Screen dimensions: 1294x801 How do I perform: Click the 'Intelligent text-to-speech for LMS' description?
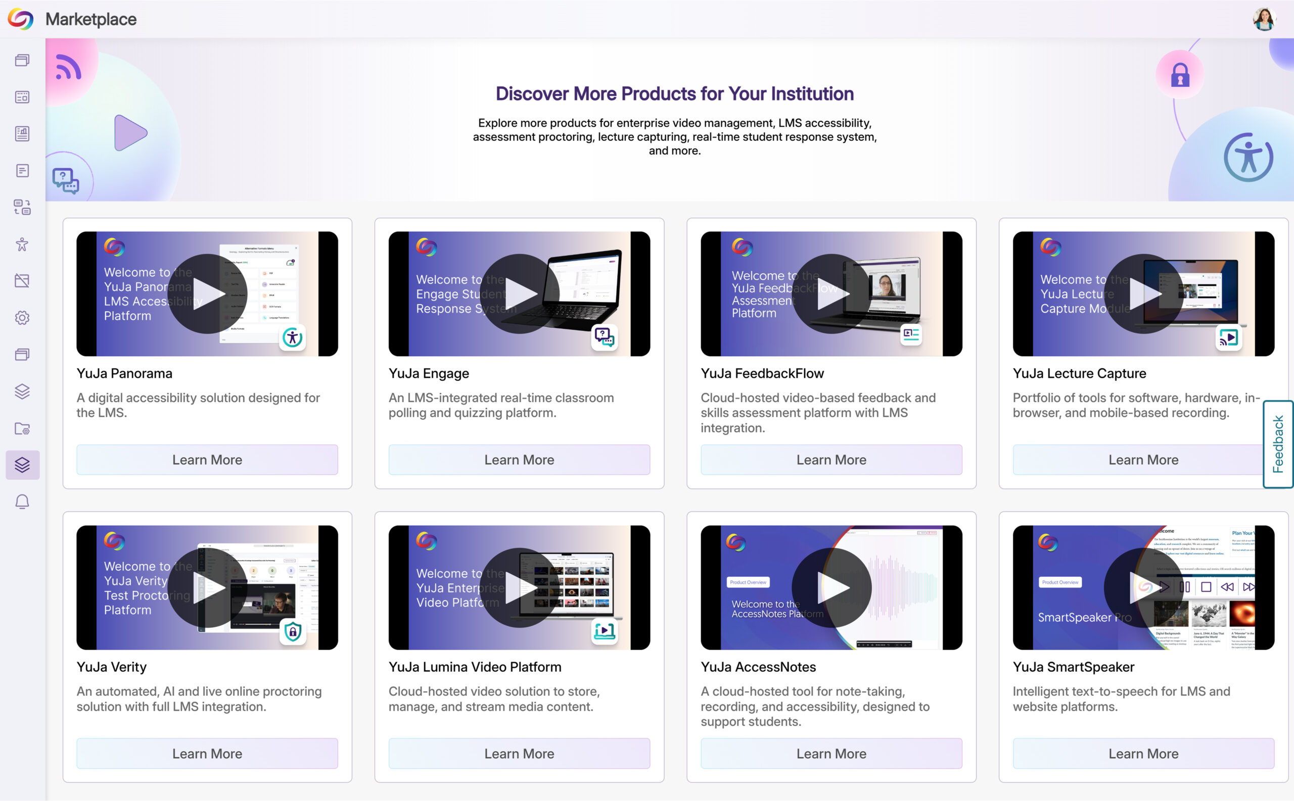(1122, 699)
